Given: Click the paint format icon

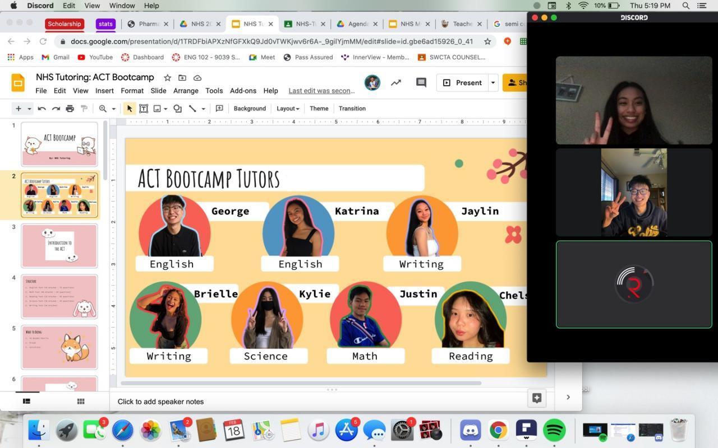Looking at the screenshot, I should click(84, 109).
